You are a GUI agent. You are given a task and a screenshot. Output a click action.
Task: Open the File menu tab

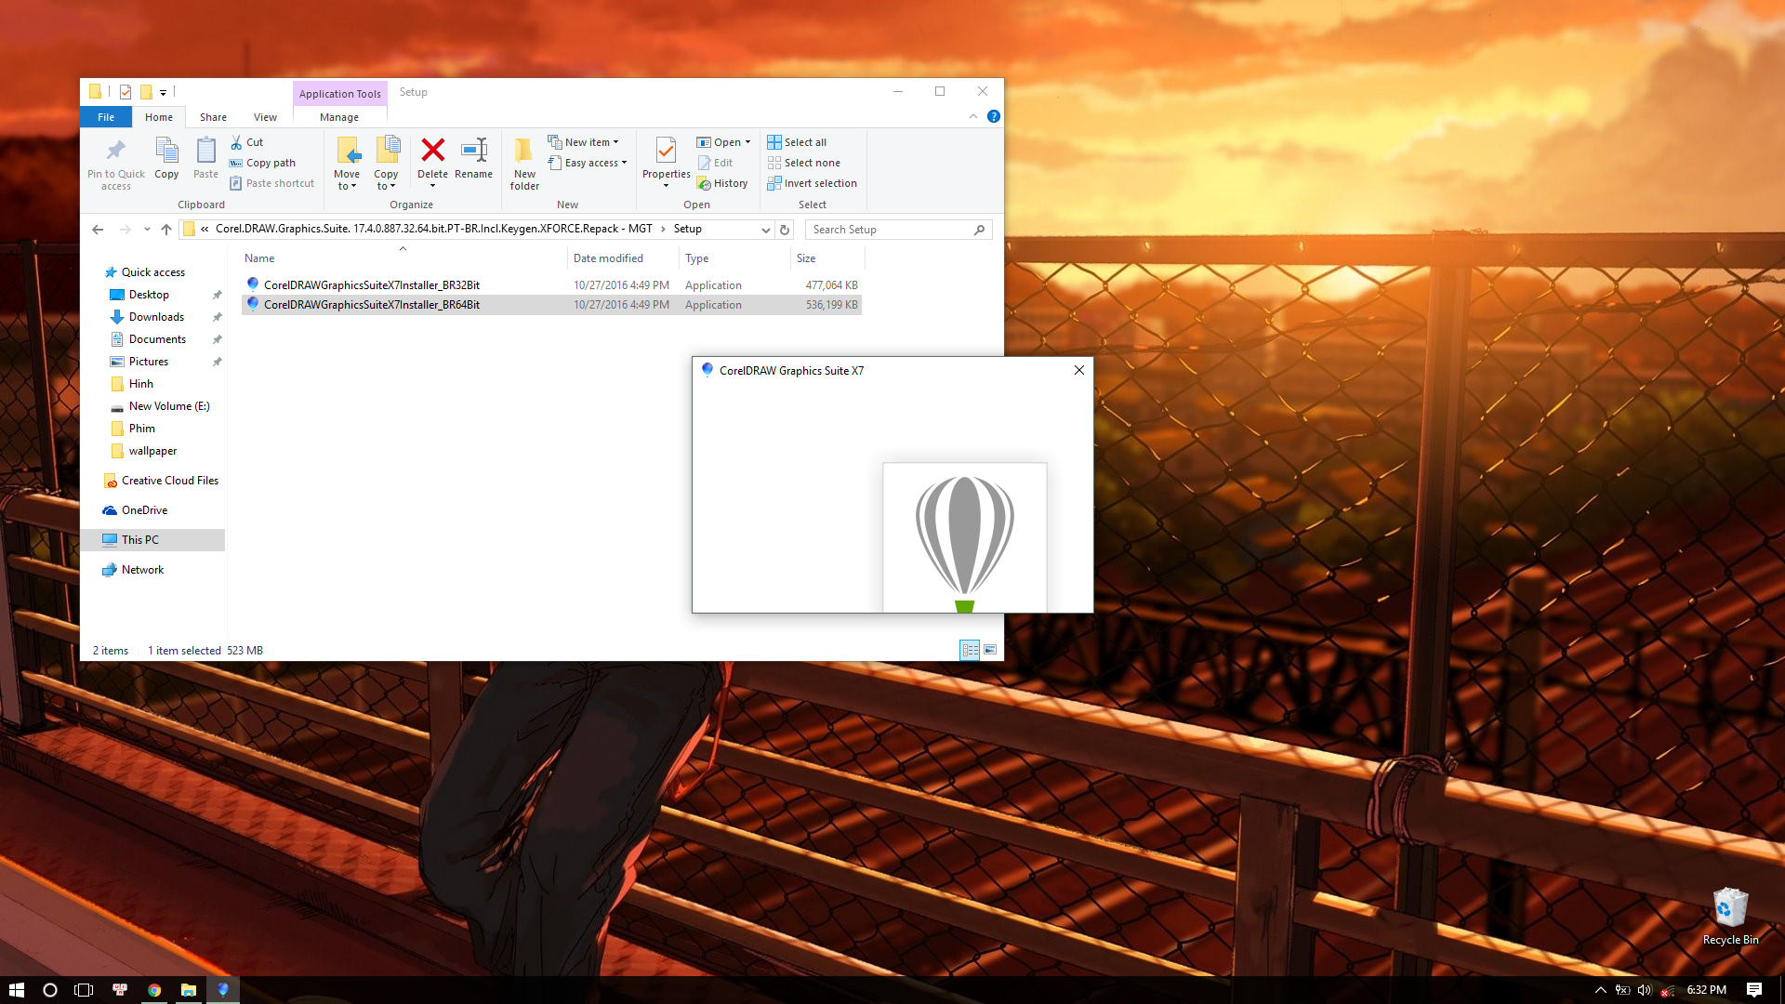click(x=106, y=117)
